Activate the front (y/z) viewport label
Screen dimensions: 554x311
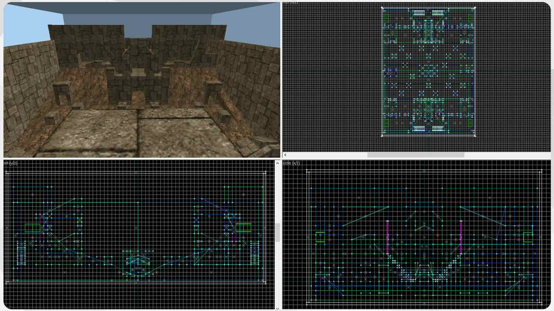pos(10,163)
